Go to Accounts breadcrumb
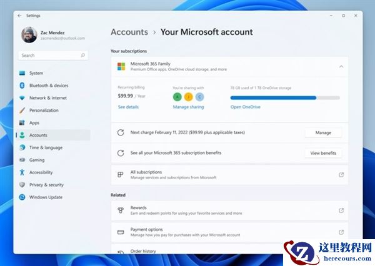Viewport: 375px width, 266px height. [x=129, y=32]
